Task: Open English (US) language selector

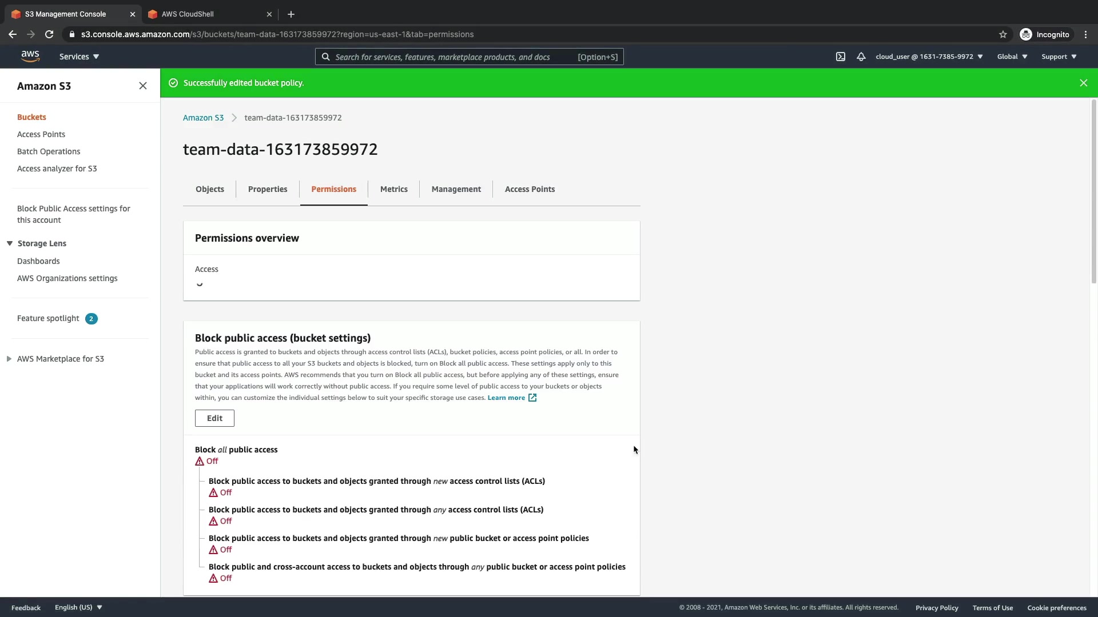Action: click(78, 607)
